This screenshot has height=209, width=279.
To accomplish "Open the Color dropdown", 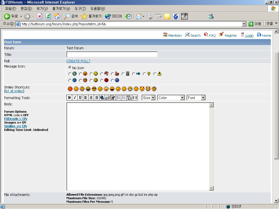I will point(171,98).
